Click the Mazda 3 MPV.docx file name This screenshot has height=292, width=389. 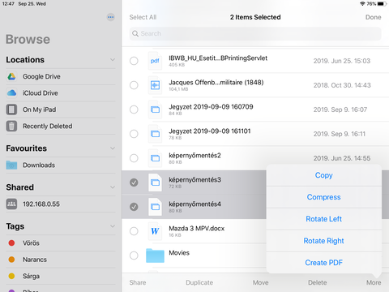tap(197, 229)
